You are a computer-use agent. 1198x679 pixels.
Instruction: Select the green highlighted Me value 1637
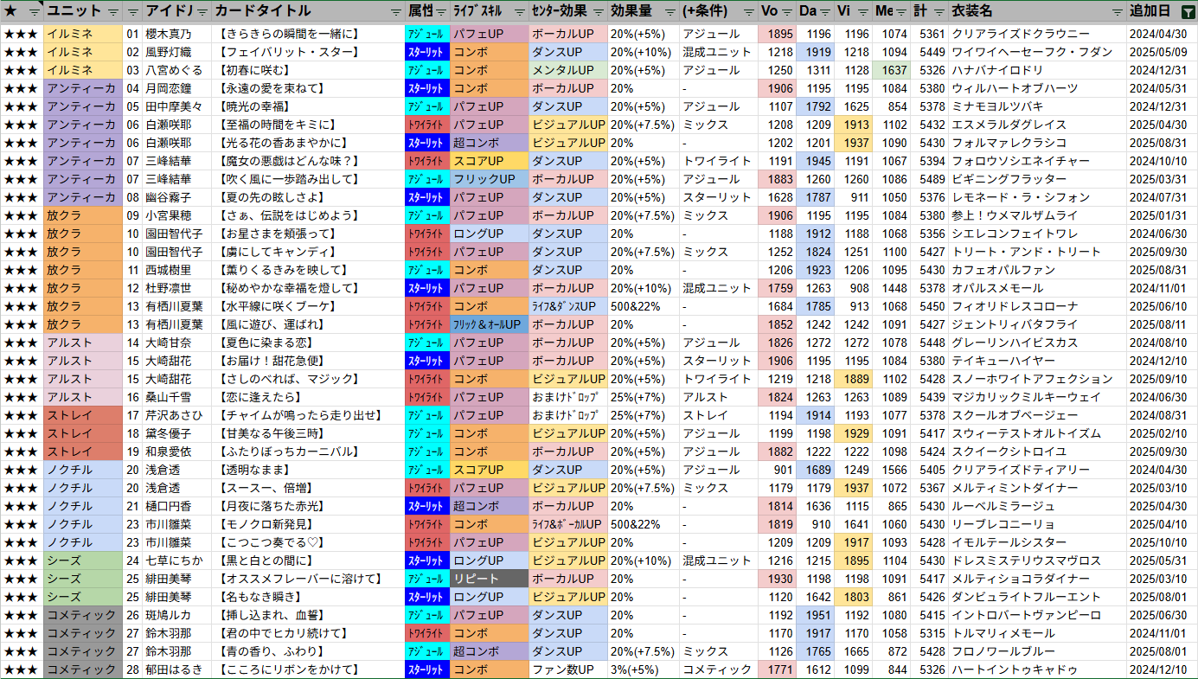[894, 71]
